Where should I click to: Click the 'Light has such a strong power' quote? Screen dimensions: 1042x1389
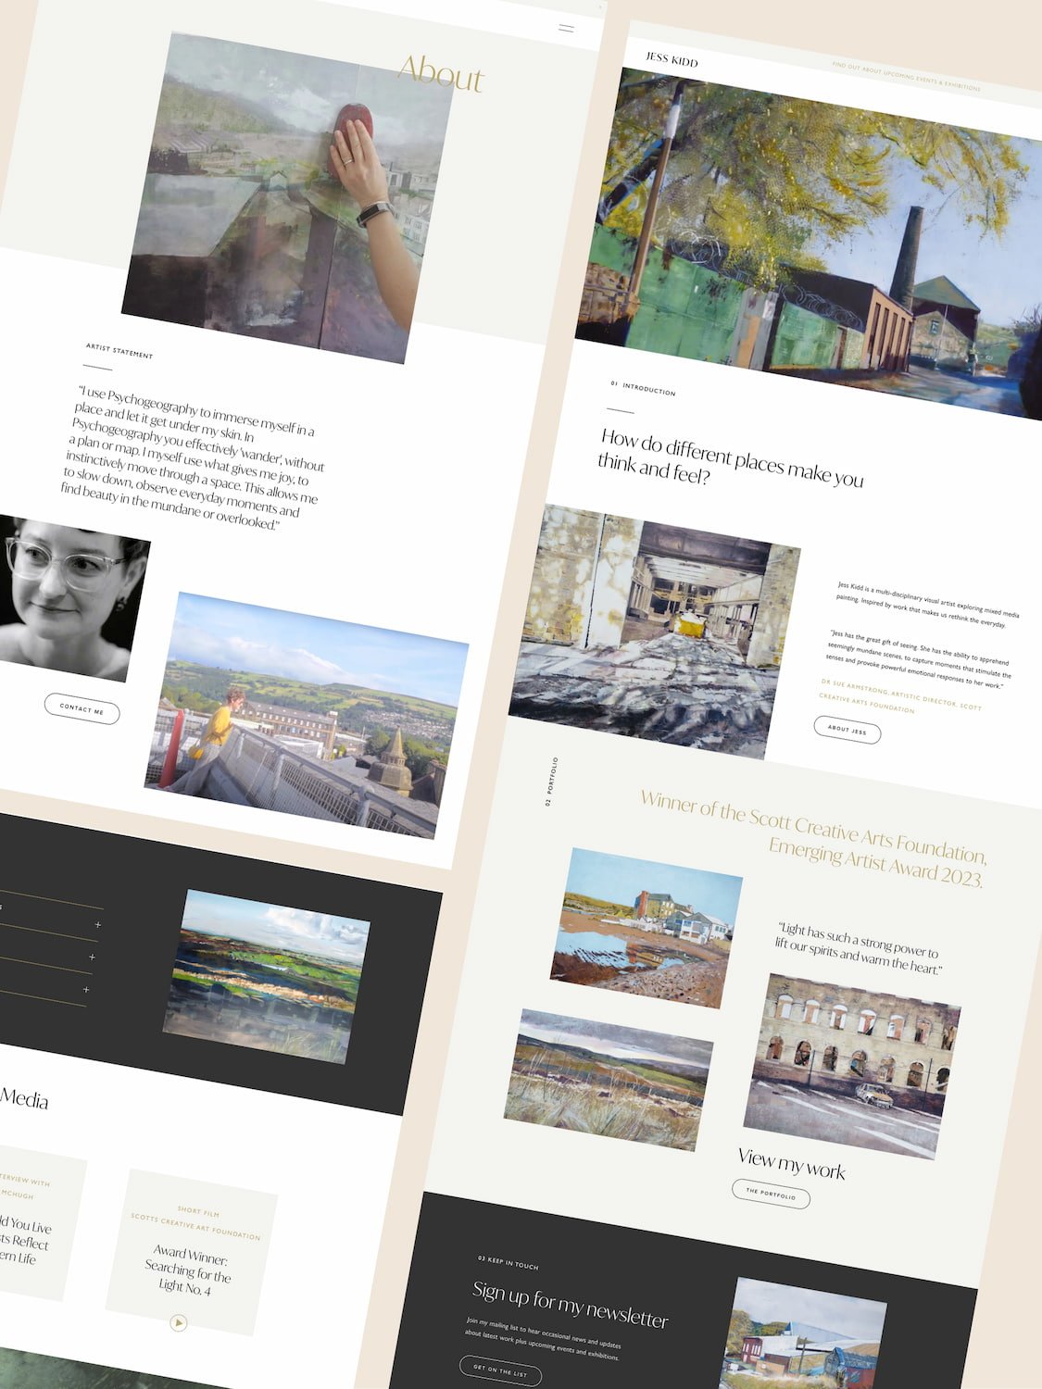coord(859,948)
